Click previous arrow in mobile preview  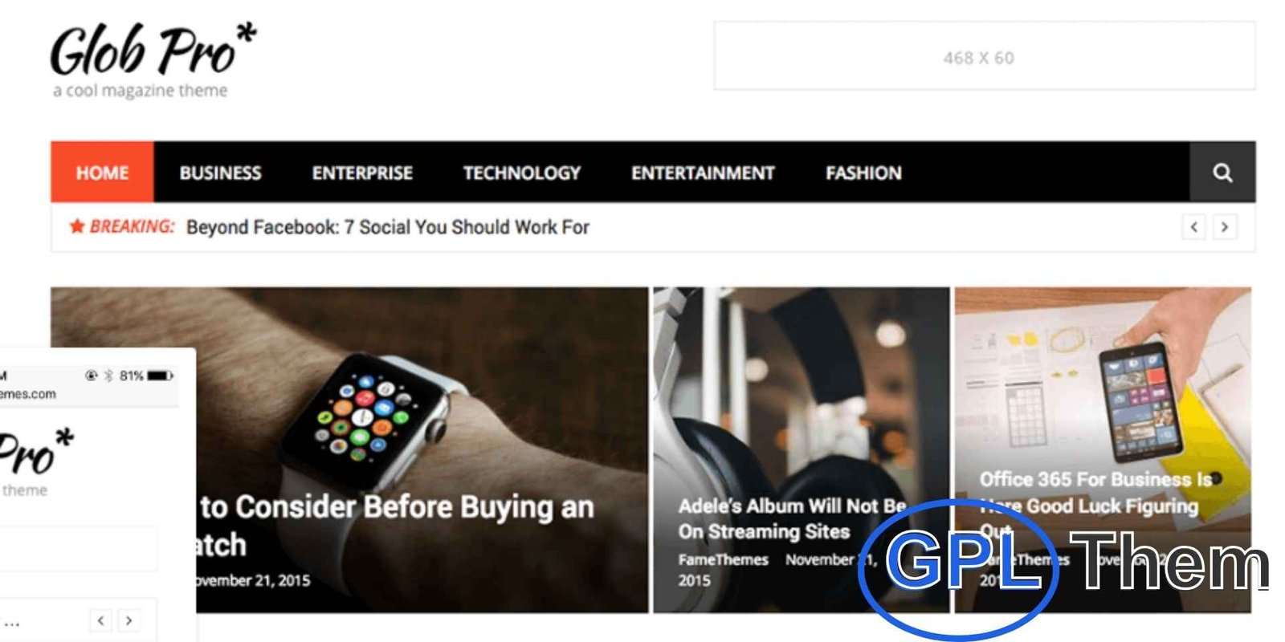pos(100,620)
